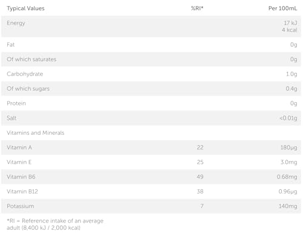Select the 0.68mg Vitamin B6 value
The width and height of the screenshot is (303, 237).
pyautogui.click(x=287, y=177)
